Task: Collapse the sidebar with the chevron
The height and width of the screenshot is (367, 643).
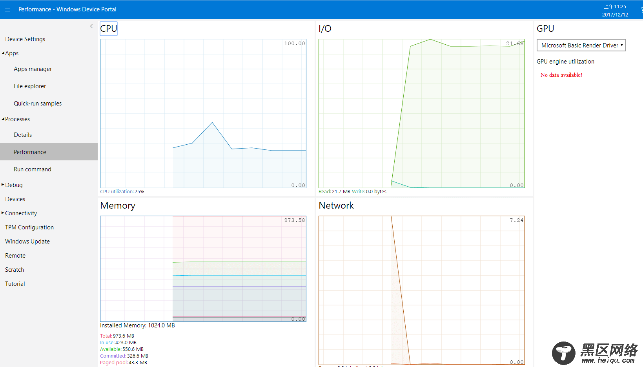Action: click(x=91, y=26)
